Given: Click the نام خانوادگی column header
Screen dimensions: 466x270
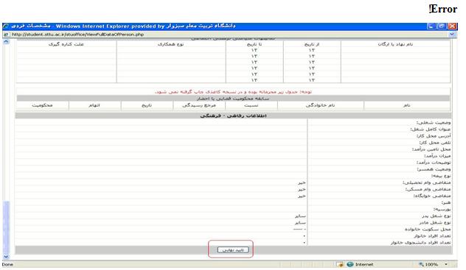Looking at the screenshot, I should (x=320, y=105).
